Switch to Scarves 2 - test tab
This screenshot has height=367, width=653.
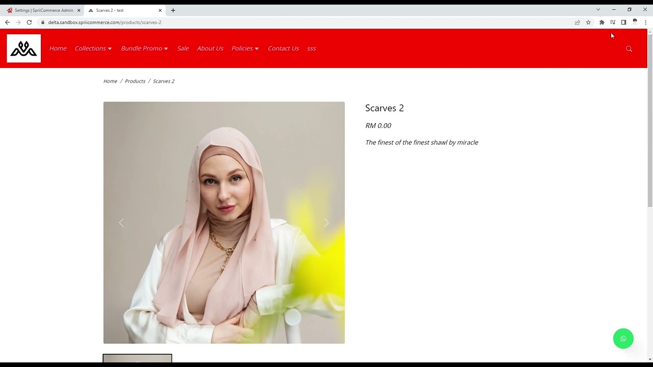tap(125, 10)
